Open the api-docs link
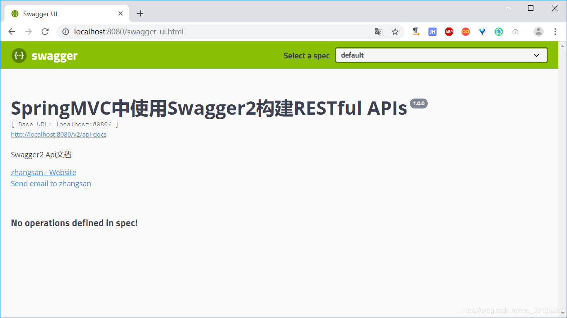Image resolution: width=567 pixels, height=318 pixels. (x=58, y=135)
